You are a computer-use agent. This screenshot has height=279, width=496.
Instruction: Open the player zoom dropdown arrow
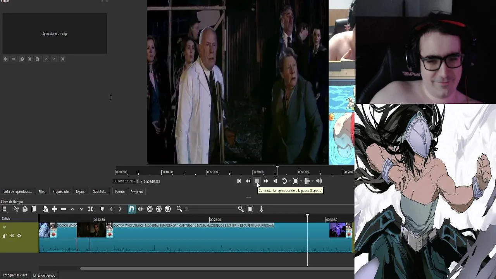tap(301, 181)
